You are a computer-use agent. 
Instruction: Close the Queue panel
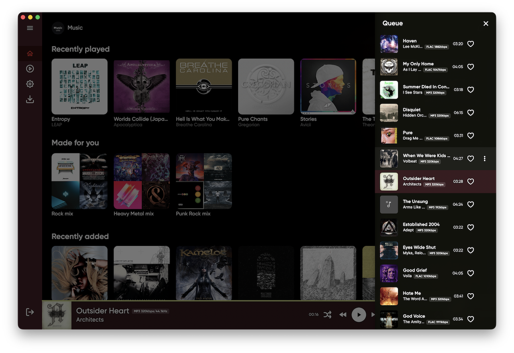tap(486, 23)
